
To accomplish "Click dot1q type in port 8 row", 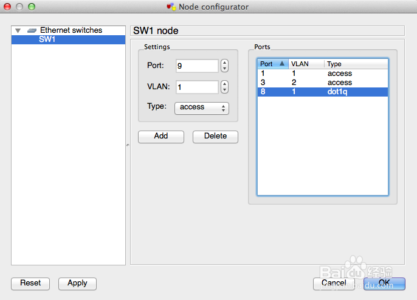I will click(337, 92).
